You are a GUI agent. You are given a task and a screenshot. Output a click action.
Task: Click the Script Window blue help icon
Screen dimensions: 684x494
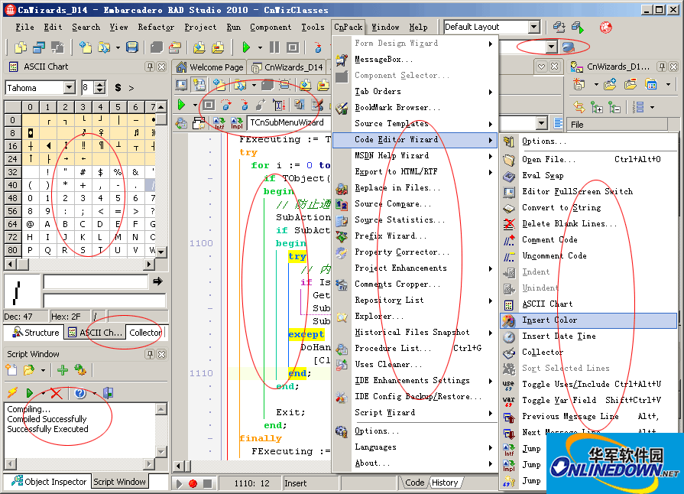(x=79, y=393)
